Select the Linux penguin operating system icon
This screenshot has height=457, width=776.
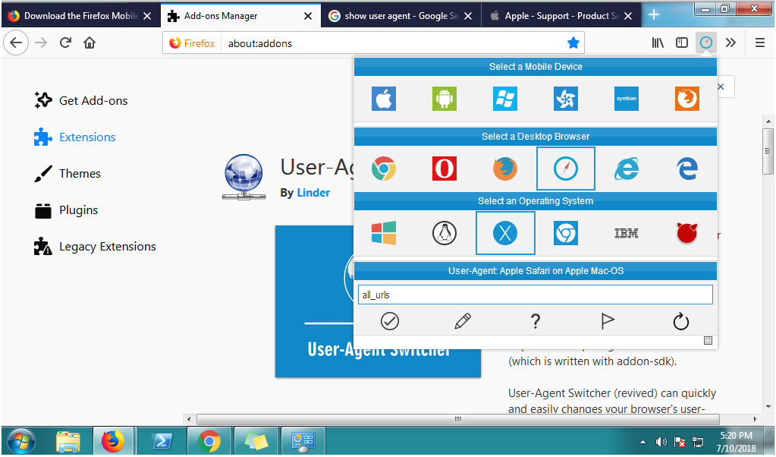point(445,233)
